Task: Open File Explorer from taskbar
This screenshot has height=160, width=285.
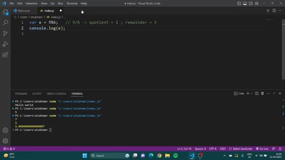Action: coord(167,156)
